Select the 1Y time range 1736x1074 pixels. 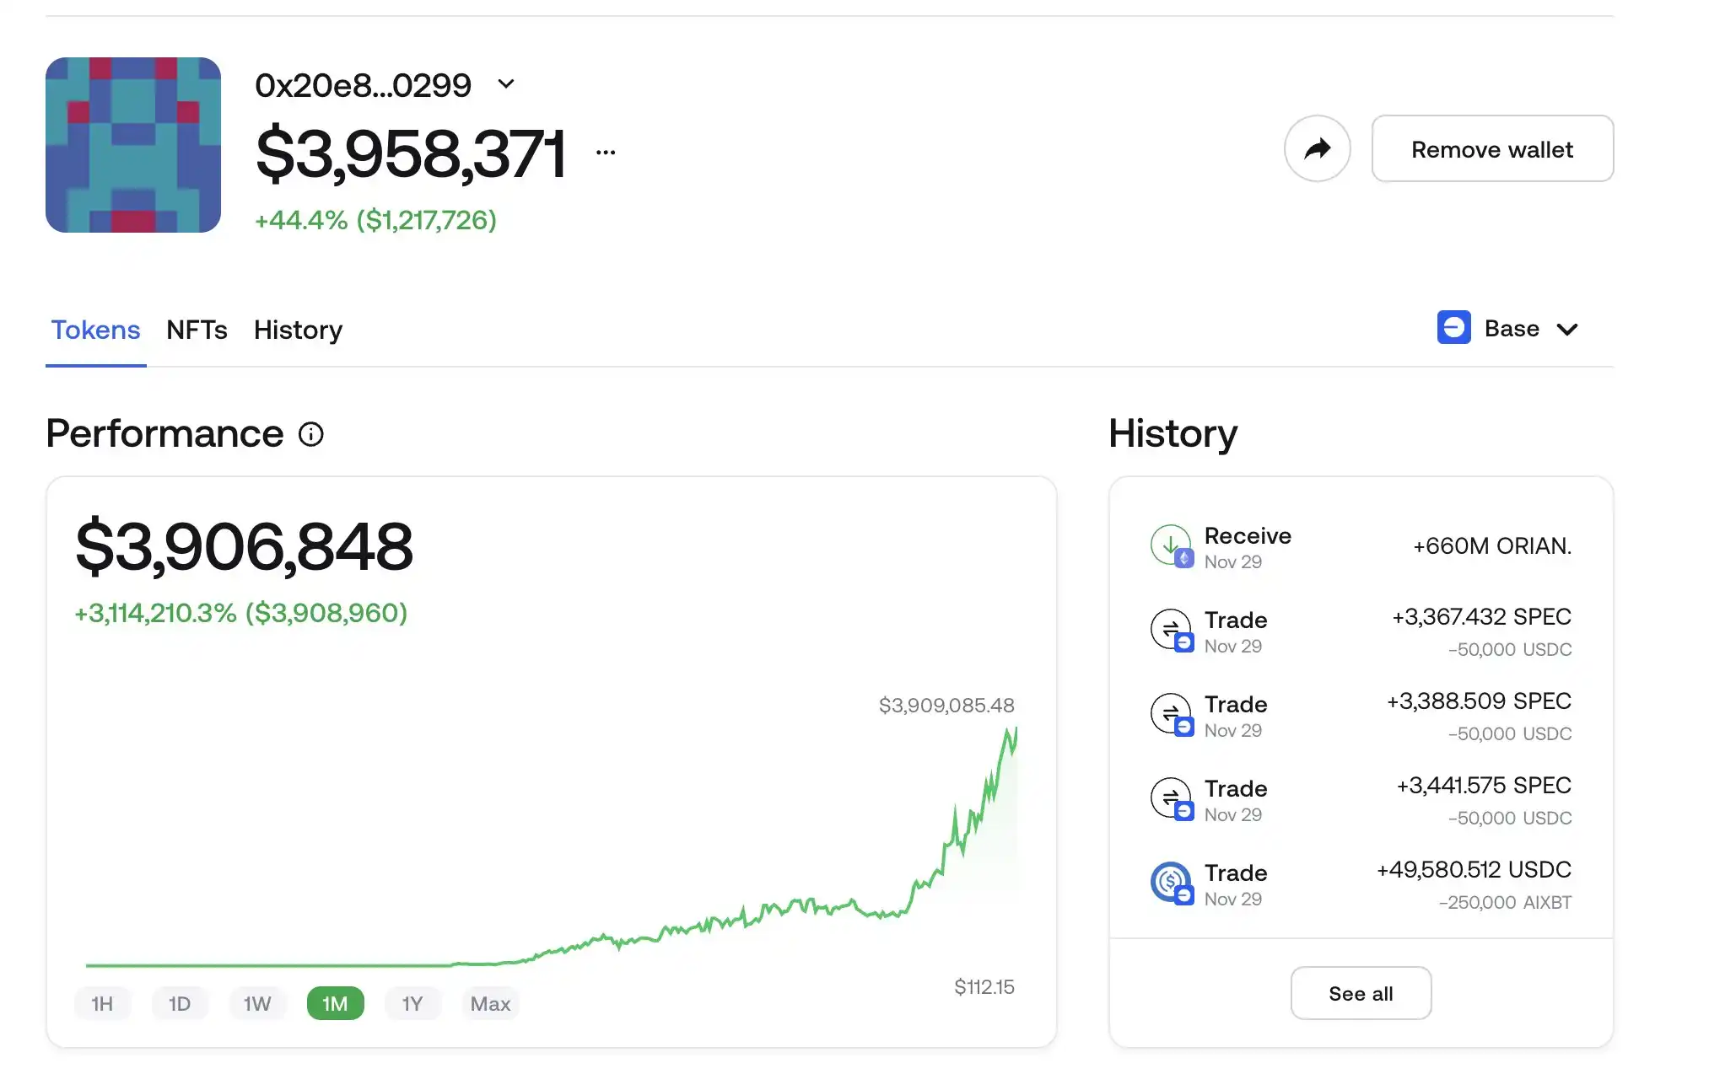click(412, 1003)
